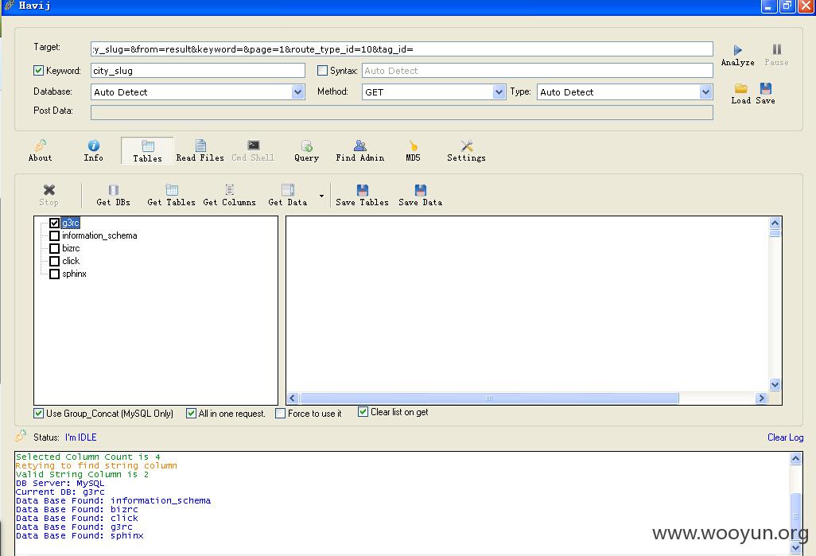The height and width of the screenshot is (556, 816).
Task: Toggle Use Group_Concat (MySQL Only) checkbox
Action: tap(38, 414)
